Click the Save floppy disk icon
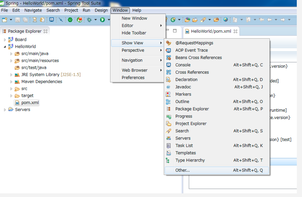Screen dimensions: 302x197 click(x=17, y=20)
